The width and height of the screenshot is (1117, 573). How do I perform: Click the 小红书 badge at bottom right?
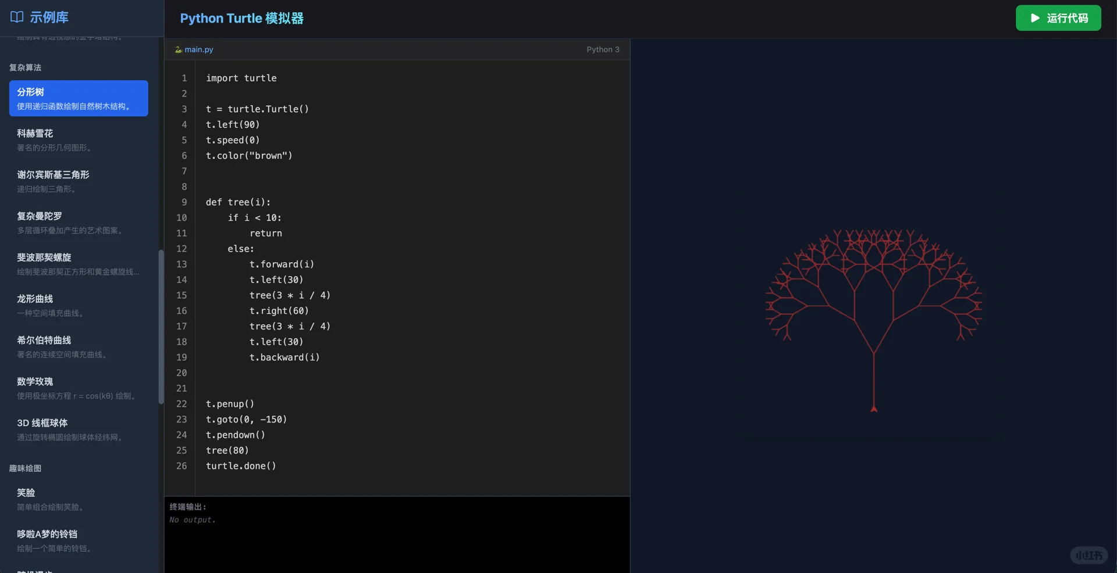point(1088,555)
